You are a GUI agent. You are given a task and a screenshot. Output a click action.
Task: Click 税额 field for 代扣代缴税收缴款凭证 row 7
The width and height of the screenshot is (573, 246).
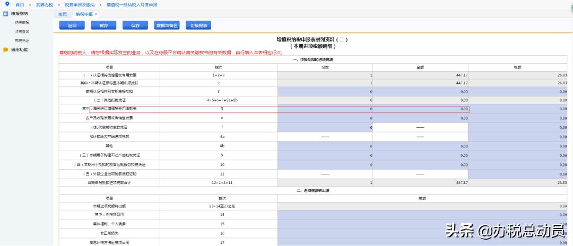point(518,127)
